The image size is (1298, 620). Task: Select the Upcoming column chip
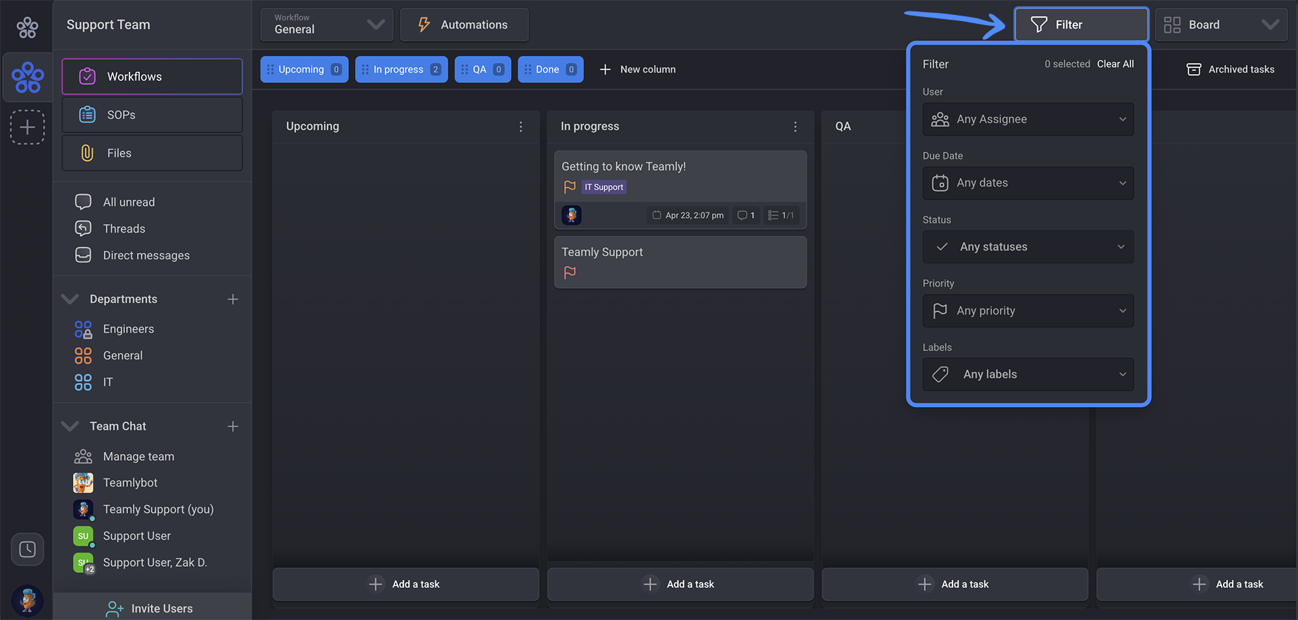click(x=305, y=69)
